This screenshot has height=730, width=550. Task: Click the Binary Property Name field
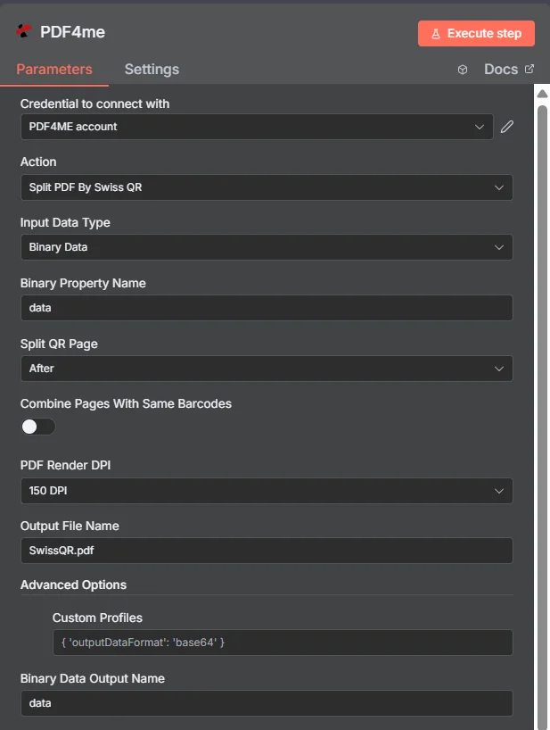[x=267, y=308]
